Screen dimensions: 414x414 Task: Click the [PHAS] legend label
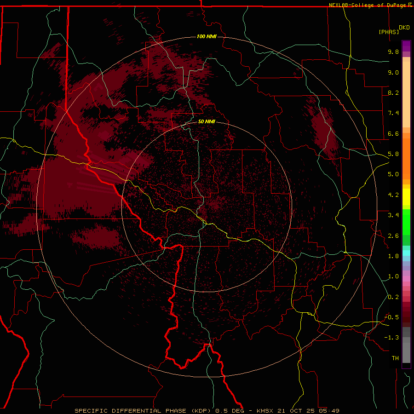pyautogui.click(x=389, y=32)
